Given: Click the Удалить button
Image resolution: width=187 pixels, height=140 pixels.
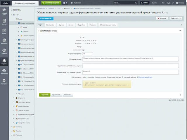Looking at the screenshot, I should tap(162, 18).
